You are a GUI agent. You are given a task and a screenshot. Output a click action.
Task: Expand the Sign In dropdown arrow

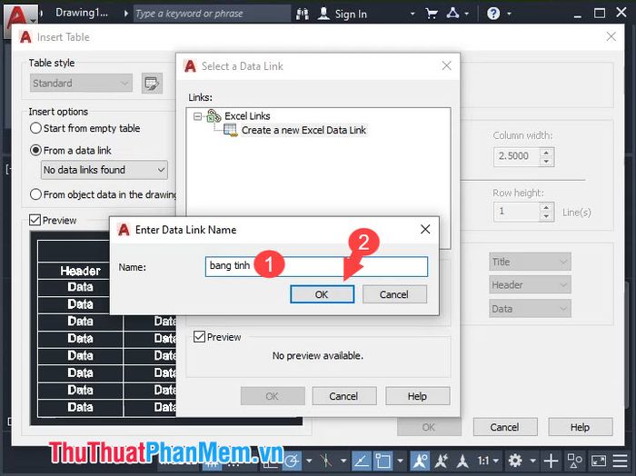(x=412, y=14)
